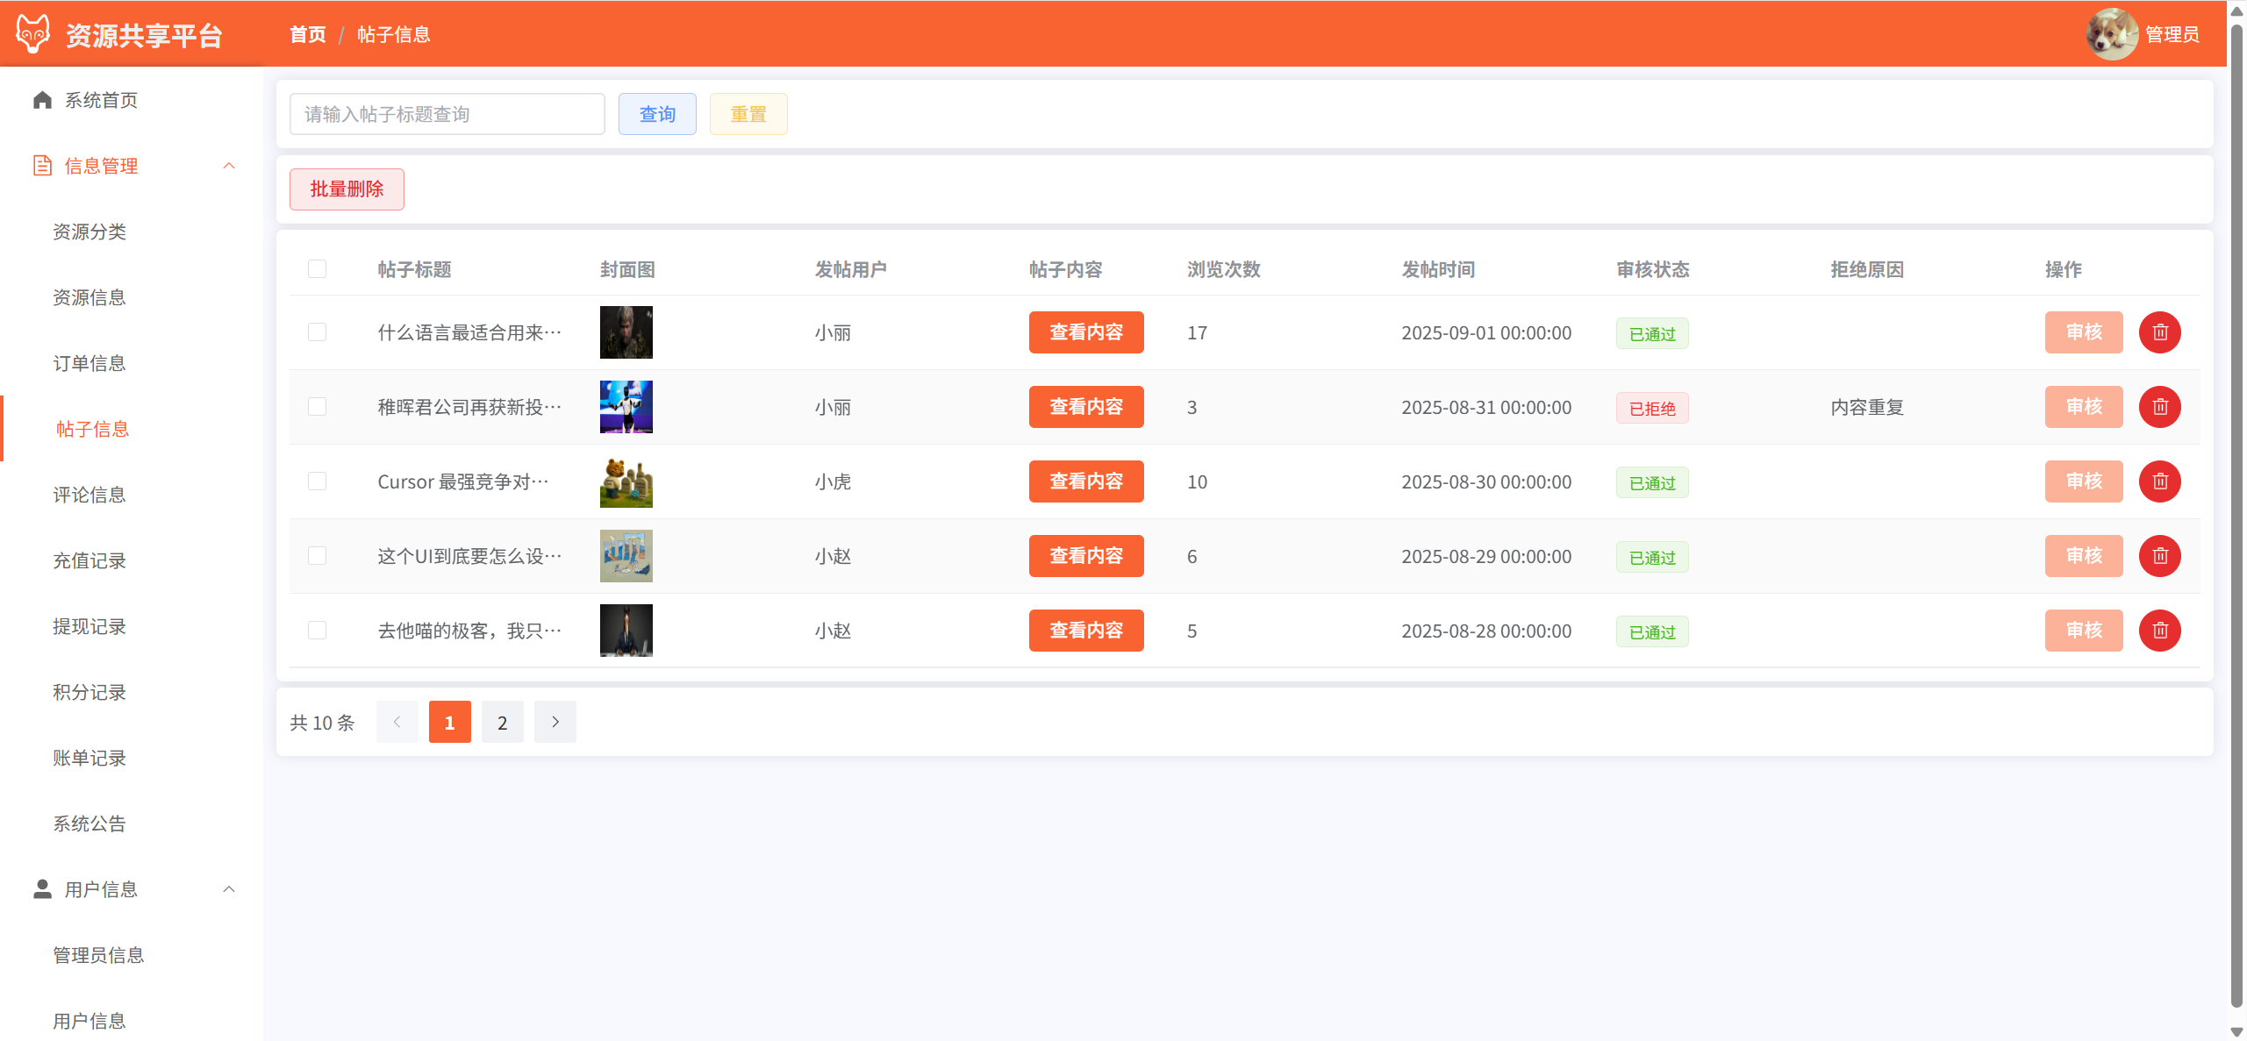Click the home icon beside 系统首页

[42, 100]
